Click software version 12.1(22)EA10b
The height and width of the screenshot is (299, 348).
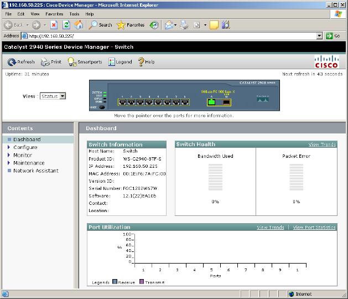139,196
